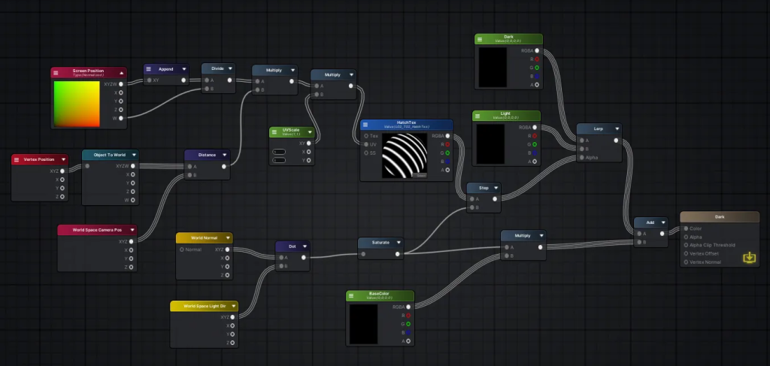Click the HatchTex node hamburger icon
Image resolution: width=770 pixels, height=366 pixels.
[x=365, y=125]
